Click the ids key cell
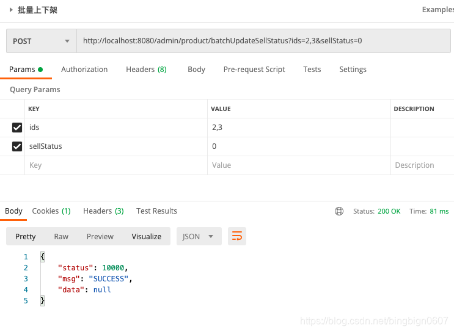454x332 pixels. tap(116, 128)
